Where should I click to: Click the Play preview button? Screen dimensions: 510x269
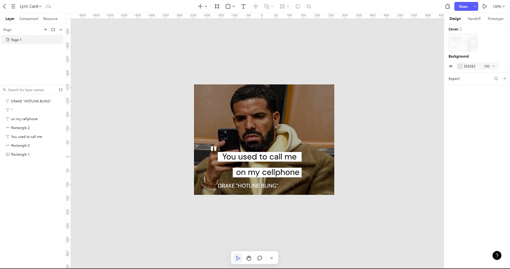485,6
